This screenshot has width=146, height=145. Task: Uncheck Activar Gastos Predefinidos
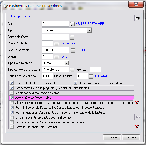(x=12, y=98)
